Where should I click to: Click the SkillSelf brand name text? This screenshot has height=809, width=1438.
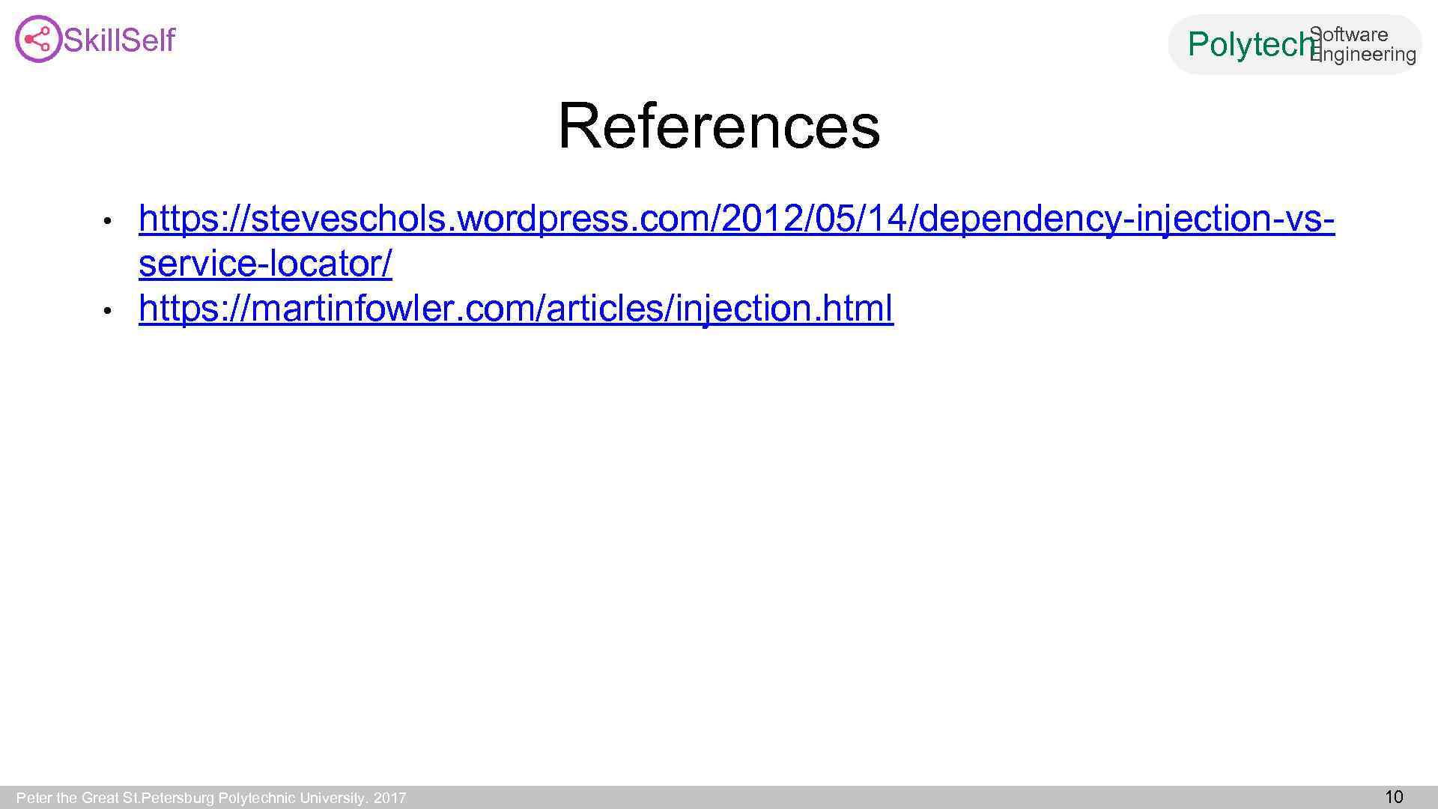pos(120,40)
